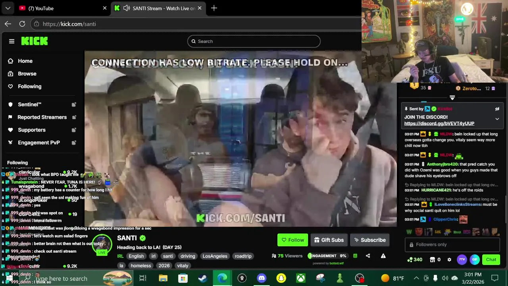The height and width of the screenshot is (286, 508).
Task: Open the GIF picker
Action: pyautogui.click(x=475, y=260)
